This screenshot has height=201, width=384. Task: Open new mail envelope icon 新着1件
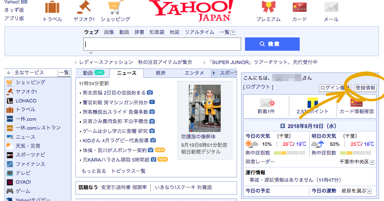point(267,102)
